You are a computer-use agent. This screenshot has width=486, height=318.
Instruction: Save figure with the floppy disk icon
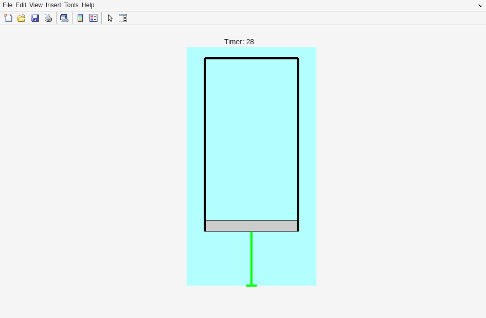[x=35, y=18]
